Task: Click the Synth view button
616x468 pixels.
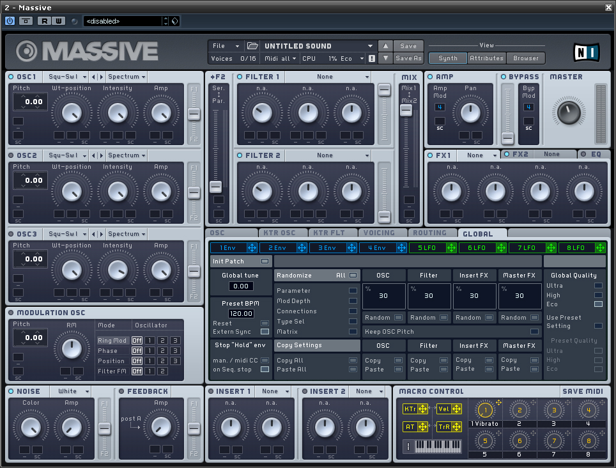Action: click(x=447, y=58)
